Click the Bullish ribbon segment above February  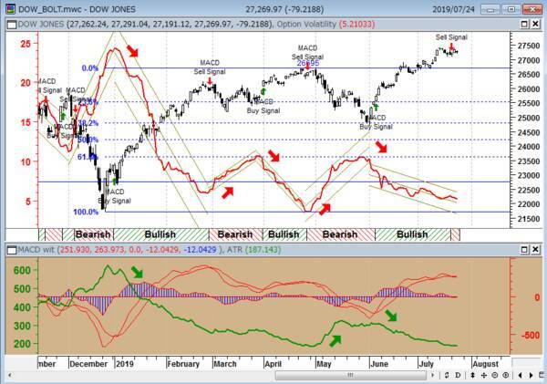pyautogui.click(x=161, y=234)
